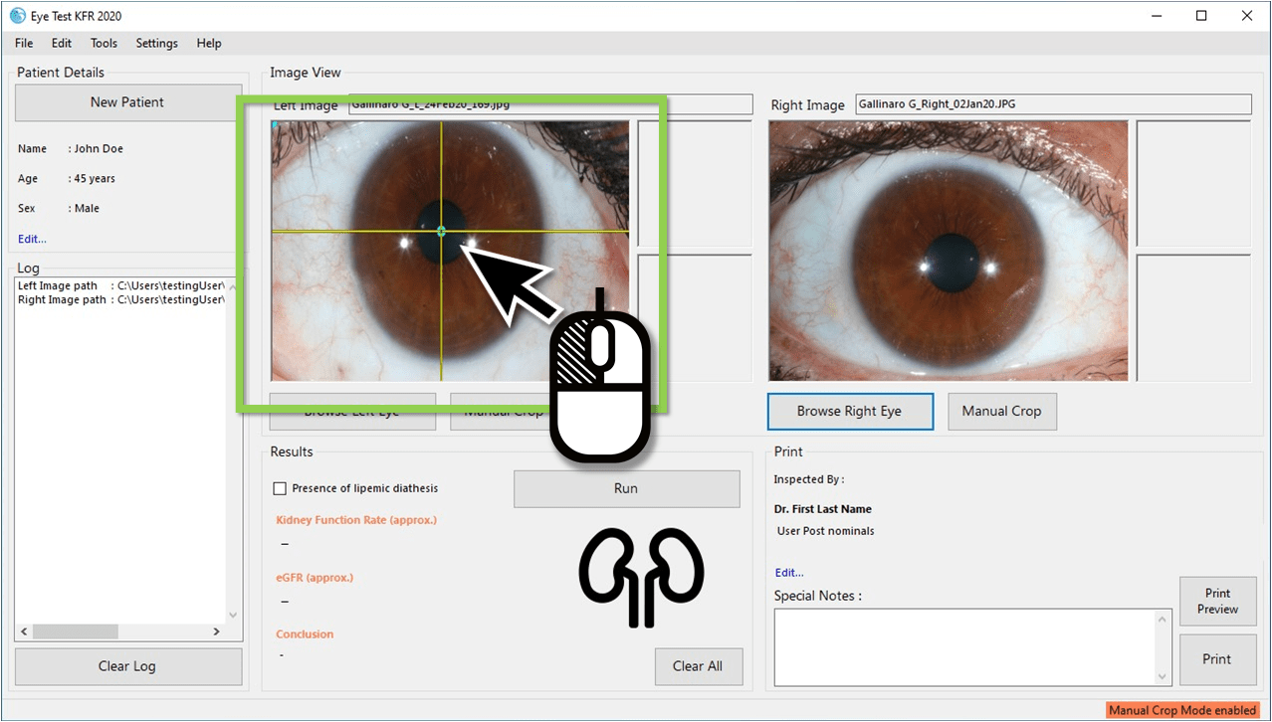Click the 'Sex : Male' text

pyautogui.click(x=59, y=209)
